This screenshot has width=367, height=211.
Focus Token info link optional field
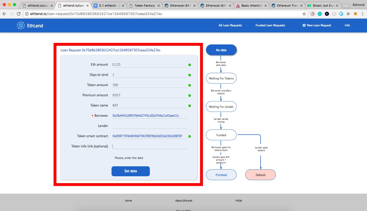click(150, 146)
